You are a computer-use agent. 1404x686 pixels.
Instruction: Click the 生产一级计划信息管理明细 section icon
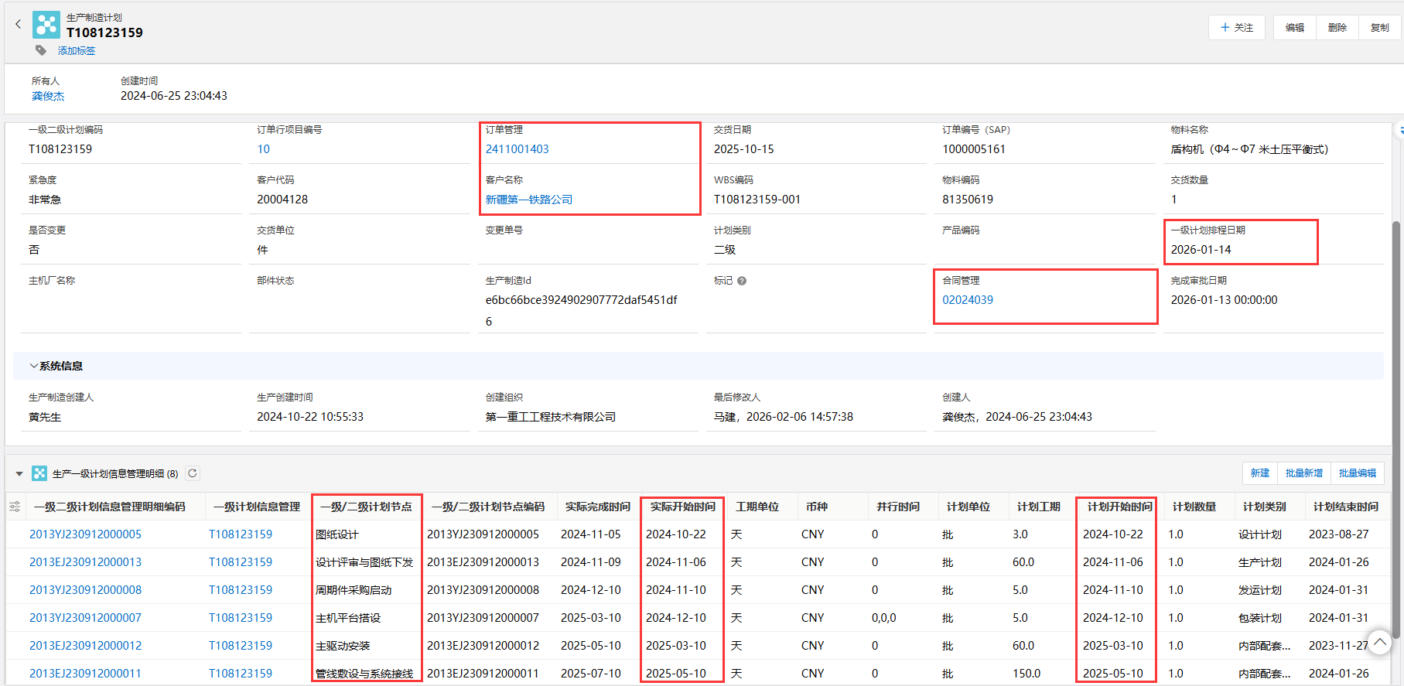[39, 473]
